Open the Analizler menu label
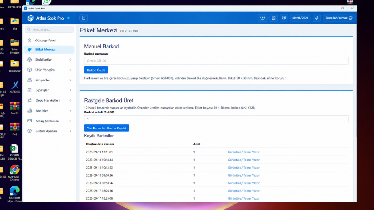 42,111
